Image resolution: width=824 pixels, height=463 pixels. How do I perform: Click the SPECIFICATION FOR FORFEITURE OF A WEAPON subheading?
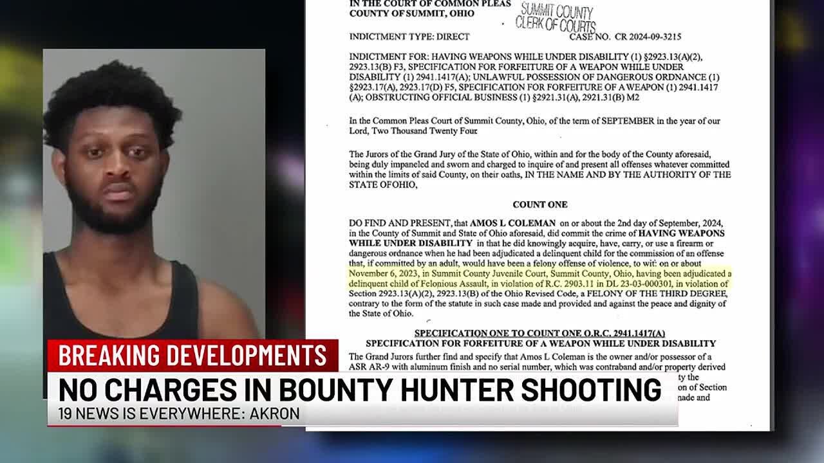tap(541, 343)
